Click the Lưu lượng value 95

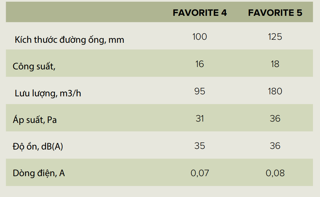click(200, 91)
